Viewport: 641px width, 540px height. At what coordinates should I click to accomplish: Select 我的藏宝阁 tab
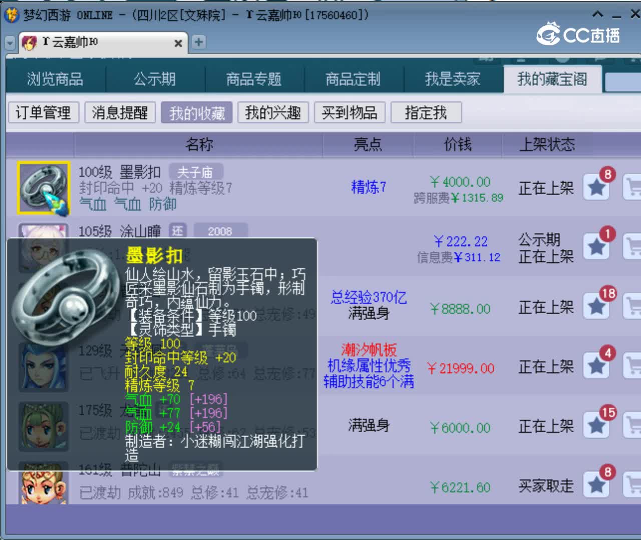552,79
